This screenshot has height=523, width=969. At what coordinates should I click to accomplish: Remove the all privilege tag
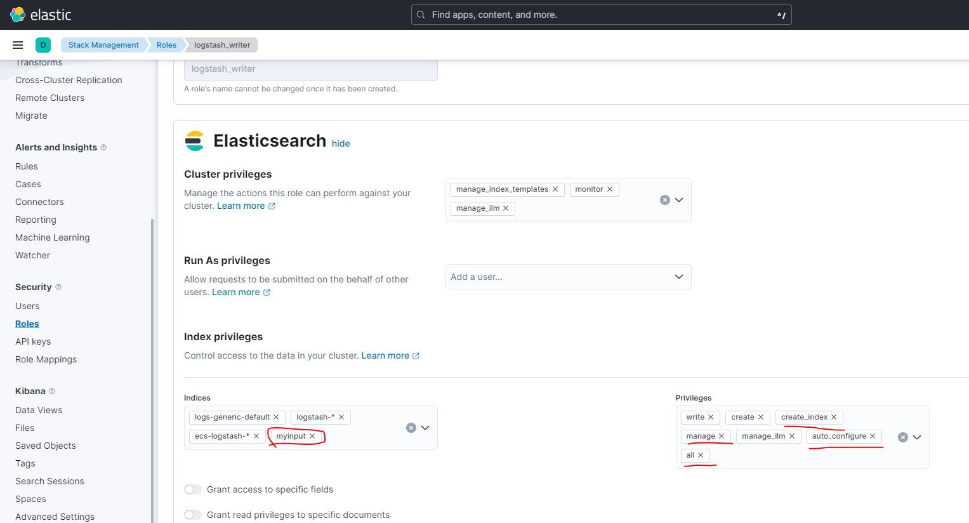(x=701, y=455)
